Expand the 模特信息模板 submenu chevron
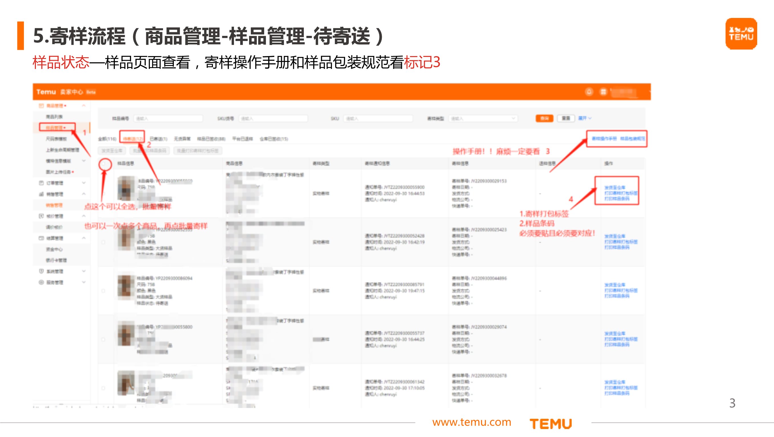The height and width of the screenshot is (437, 774). pos(84,161)
